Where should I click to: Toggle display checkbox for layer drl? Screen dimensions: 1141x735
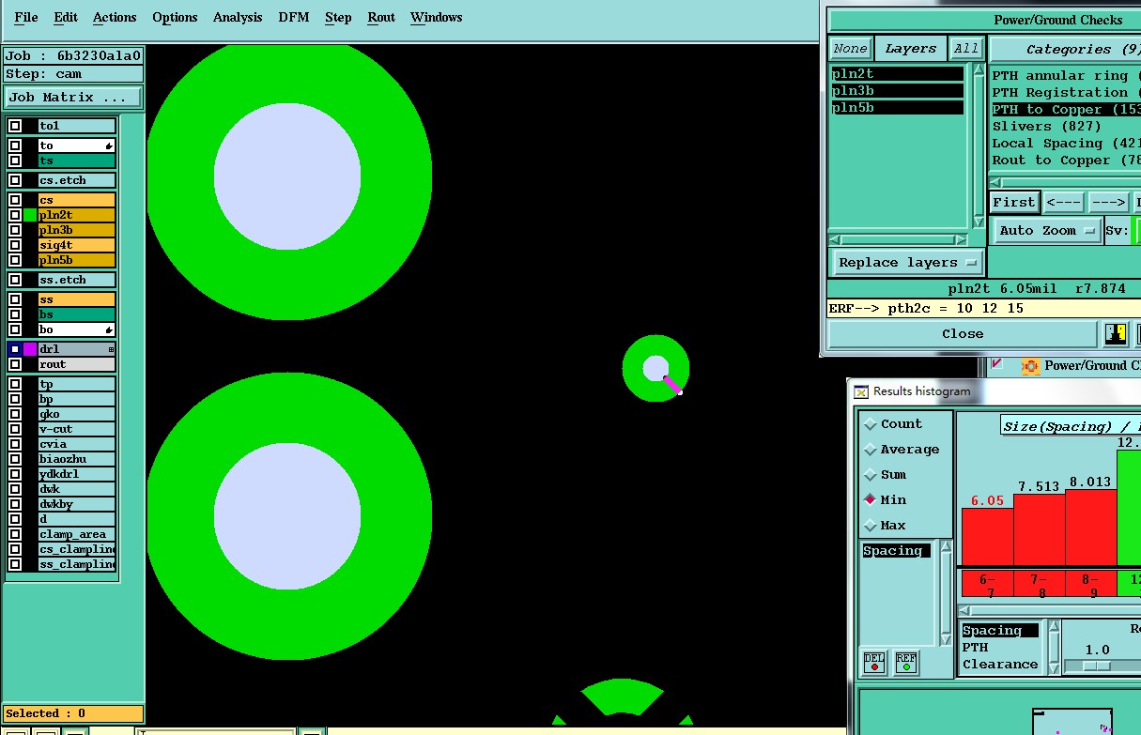[x=15, y=349]
